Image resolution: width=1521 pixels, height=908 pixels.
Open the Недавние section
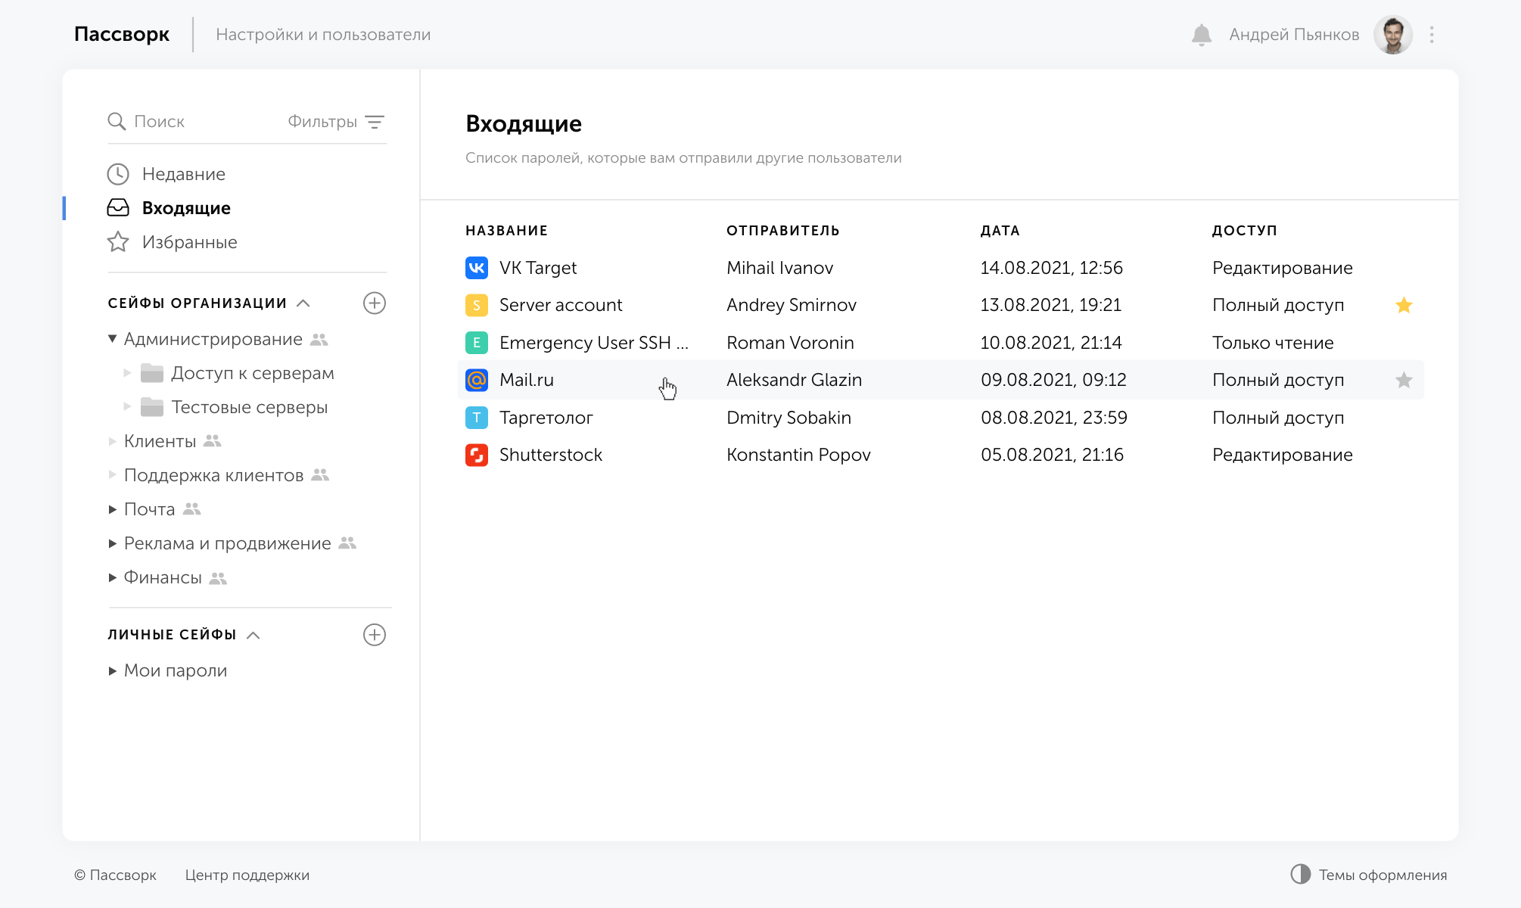point(183,174)
